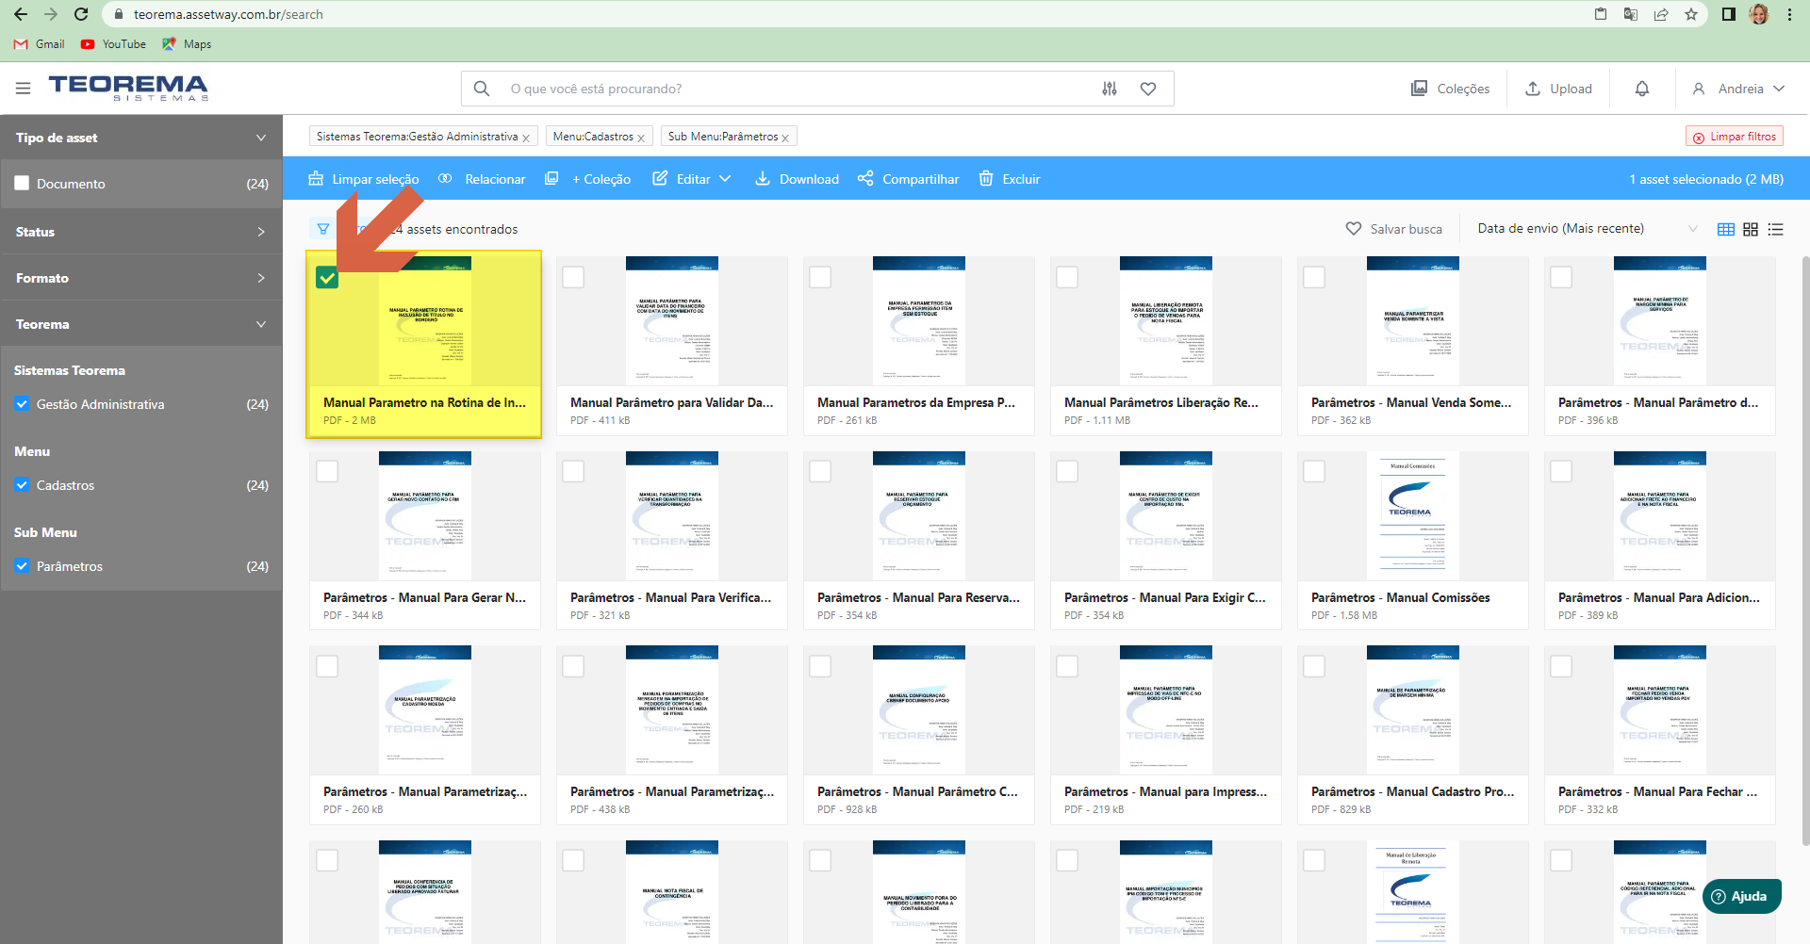The height and width of the screenshot is (944, 1810).
Task: Open the Coleções menu
Action: 1450,89
